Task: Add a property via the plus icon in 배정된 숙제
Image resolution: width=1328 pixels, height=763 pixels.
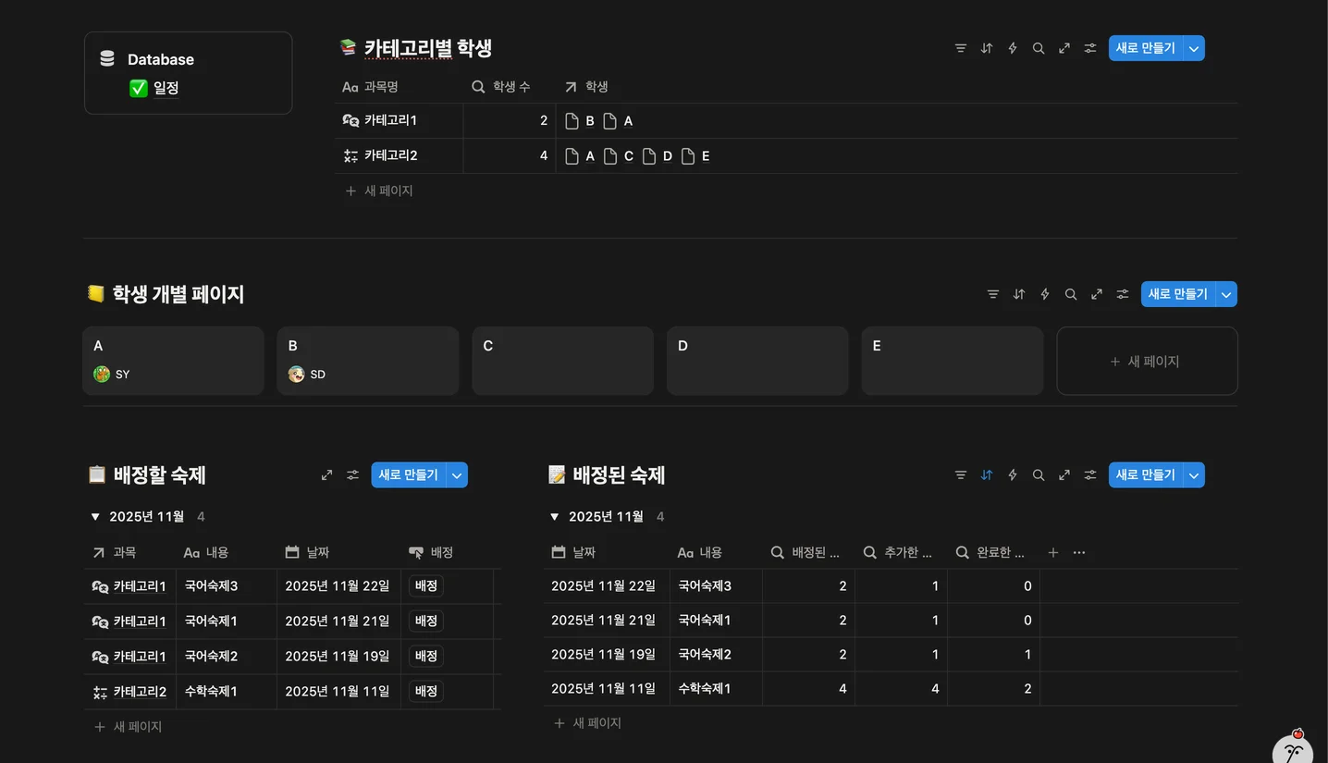Action: pyautogui.click(x=1052, y=552)
